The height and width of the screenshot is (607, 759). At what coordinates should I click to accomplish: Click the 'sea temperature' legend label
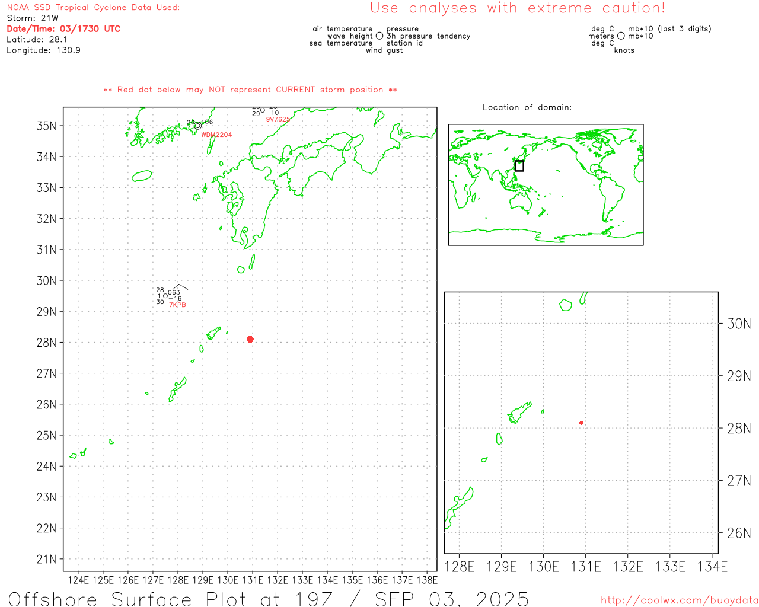pos(341,43)
